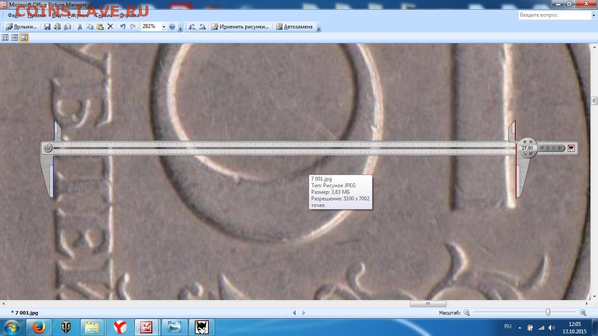Paste from the clipboard icon
This screenshot has width=598, height=336.
tap(100, 27)
